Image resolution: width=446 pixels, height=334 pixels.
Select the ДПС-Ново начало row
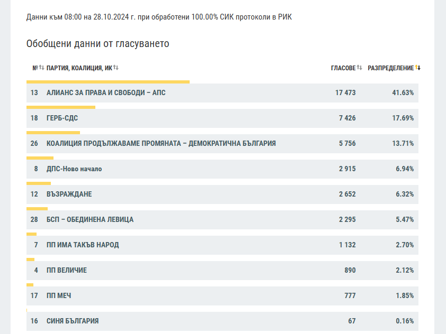coord(74,169)
